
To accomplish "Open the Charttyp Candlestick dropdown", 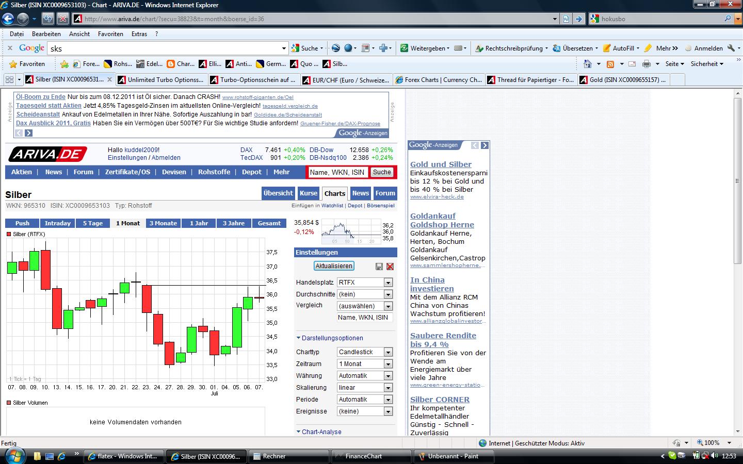I will pyautogui.click(x=388, y=352).
